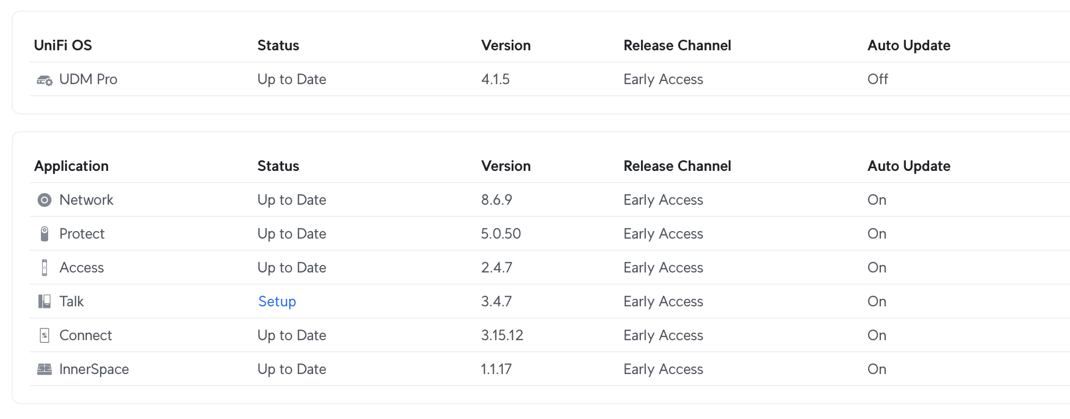Change Network Early Access release channel
1070x419 pixels.
pos(663,200)
